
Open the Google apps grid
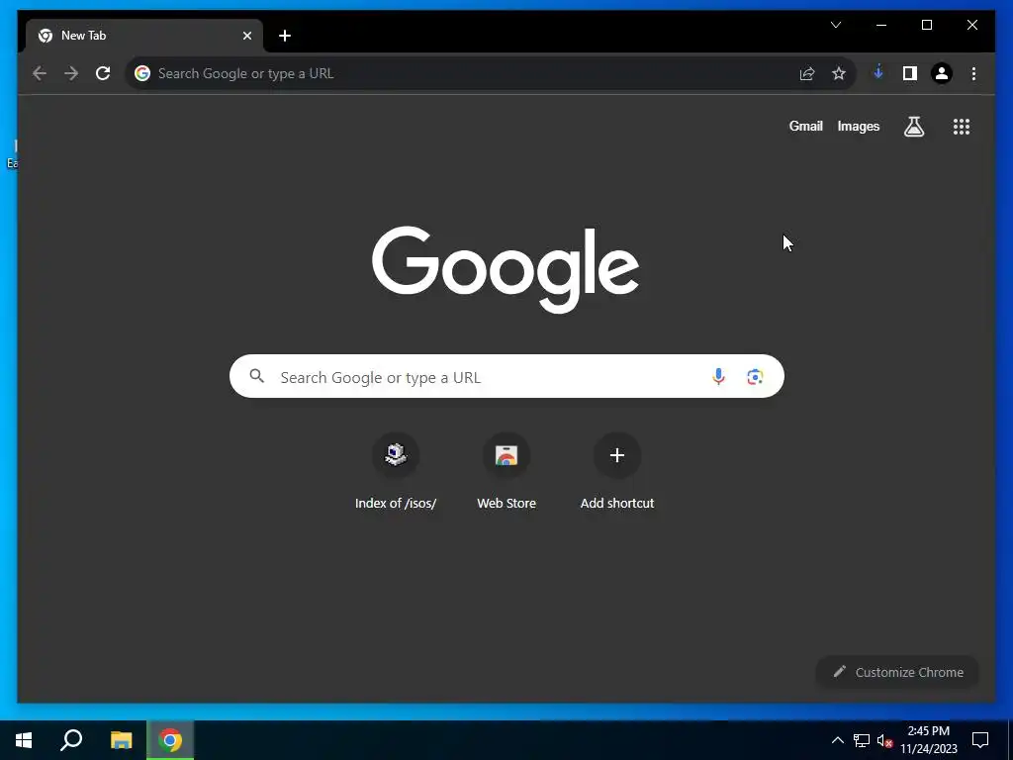962,127
